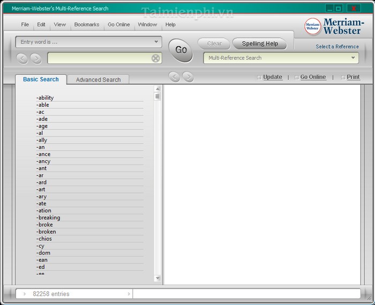Viewport: 375px width, 305px height.
Task: Click the forward arrow beside search field
Action: (x=36, y=58)
